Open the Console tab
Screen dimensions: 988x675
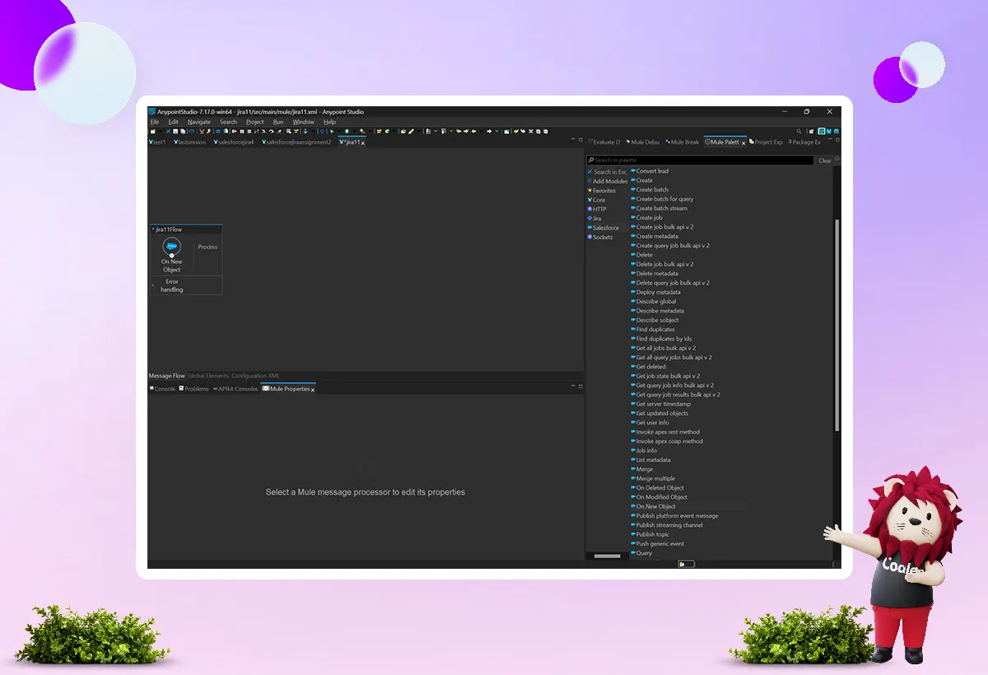pyautogui.click(x=162, y=389)
